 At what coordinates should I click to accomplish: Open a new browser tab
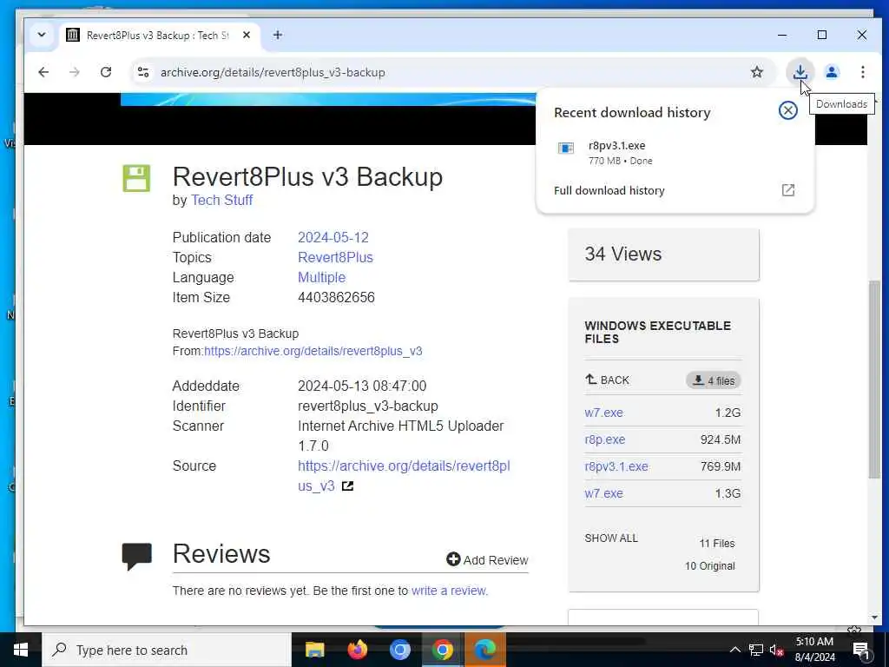[278, 35]
